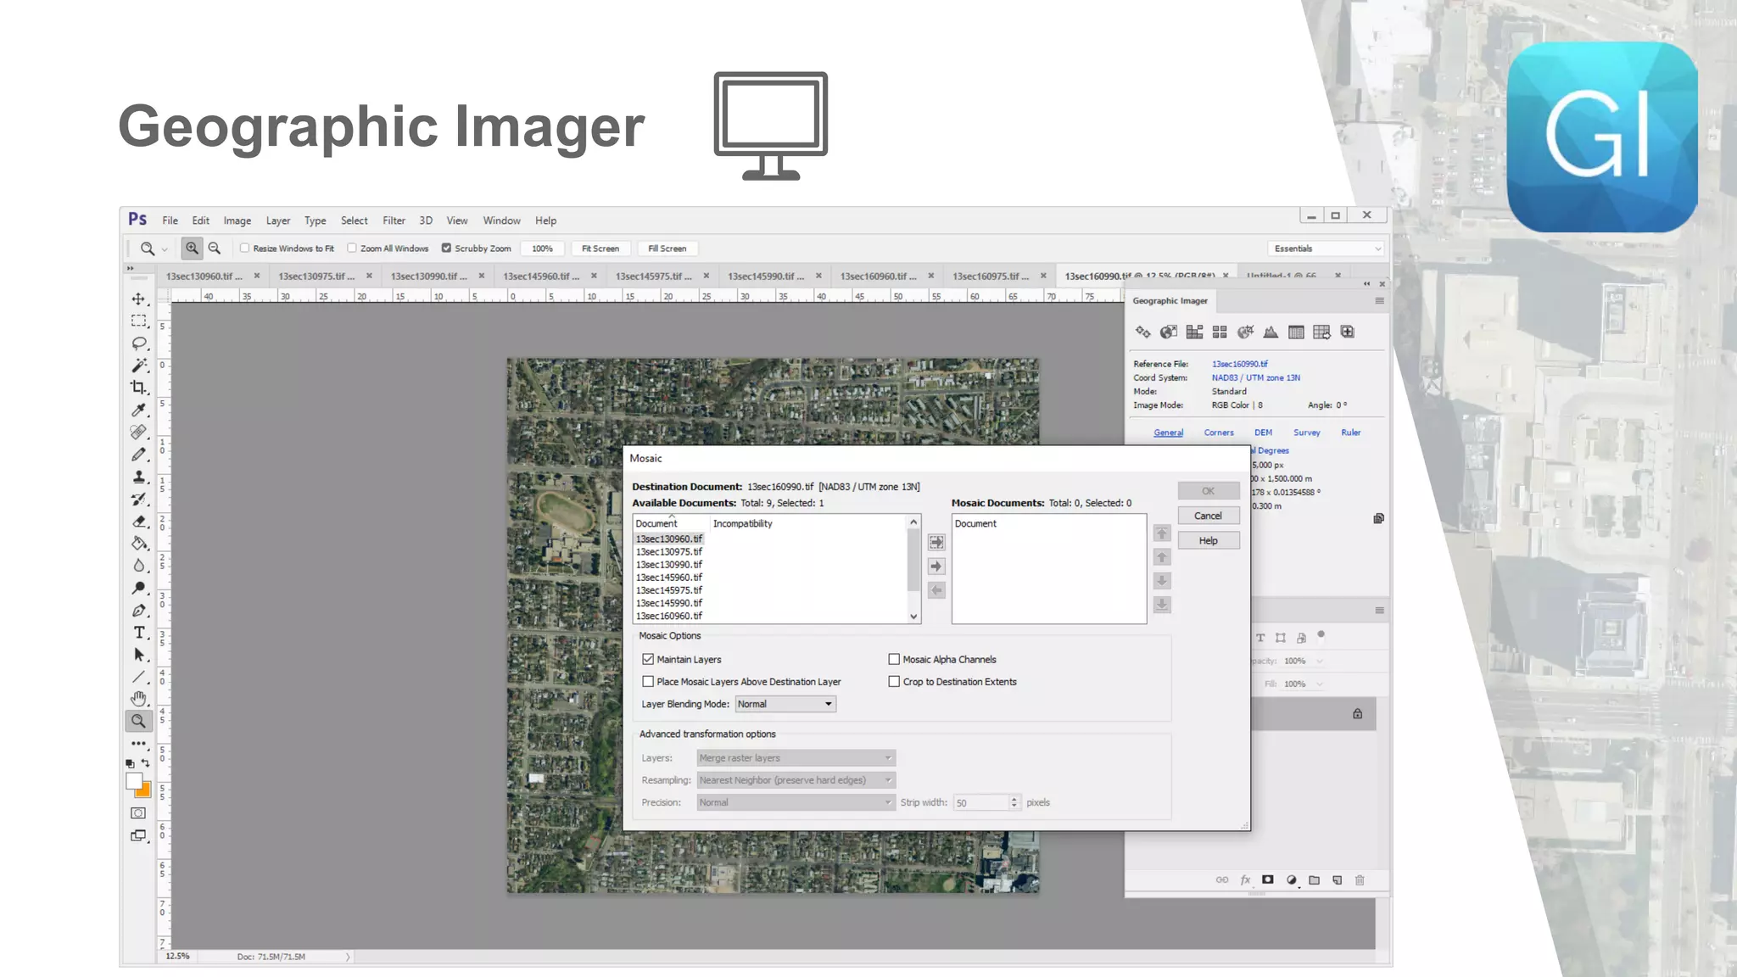Open the Image menu
This screenshot has width=1737, height=977.
[x=237, y=221]
